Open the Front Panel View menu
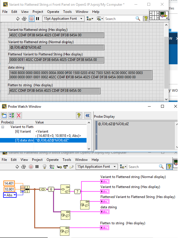The width and height of the screenshot is (179, 238). coord(25,12)
